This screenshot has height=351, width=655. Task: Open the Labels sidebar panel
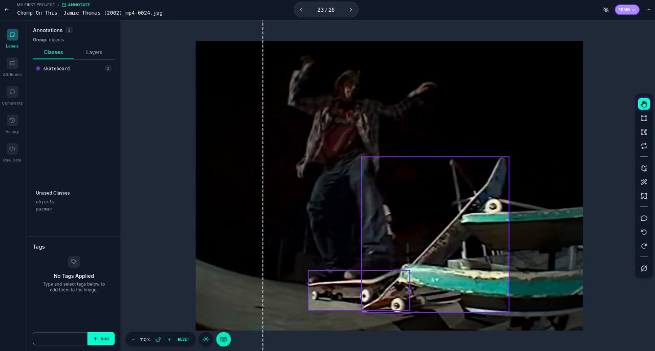pyautogui.click(x=12, y=39)
